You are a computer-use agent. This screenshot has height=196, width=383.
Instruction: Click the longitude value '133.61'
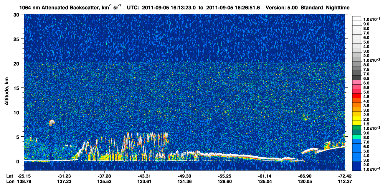[144, 181]
